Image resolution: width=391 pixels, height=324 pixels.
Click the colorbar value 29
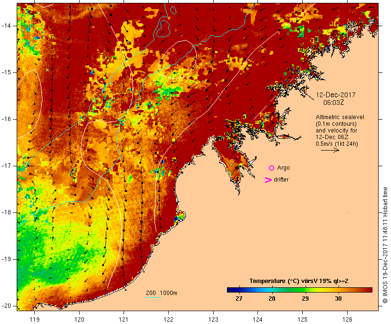pos(305,298)
